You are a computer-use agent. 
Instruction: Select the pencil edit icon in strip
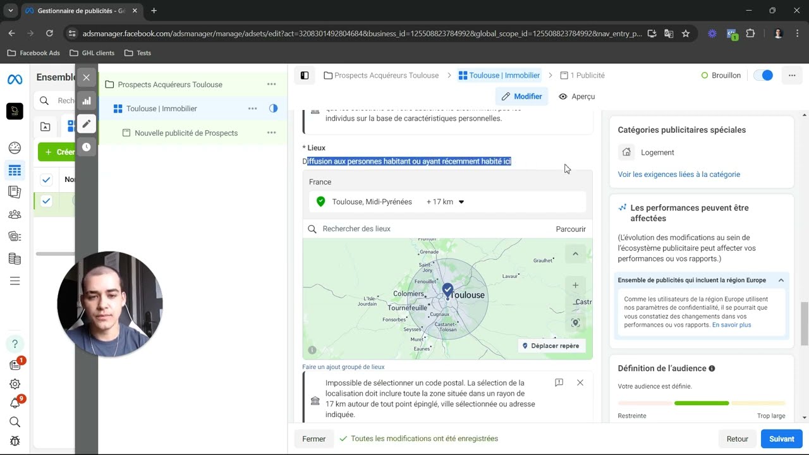[x=87, y=124]
